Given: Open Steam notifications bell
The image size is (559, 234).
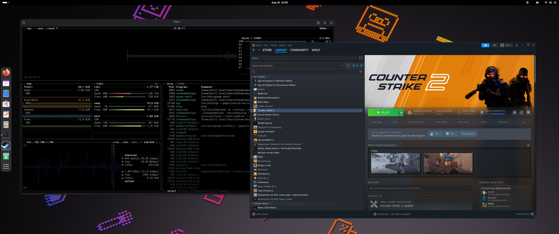Looking at the screenshot, I should [494, 45].
